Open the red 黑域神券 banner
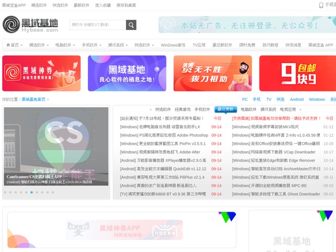 [41, 73]
